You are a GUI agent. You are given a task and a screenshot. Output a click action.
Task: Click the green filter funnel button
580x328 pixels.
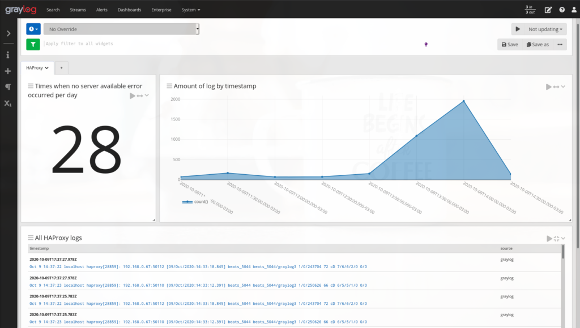[33, 44]
